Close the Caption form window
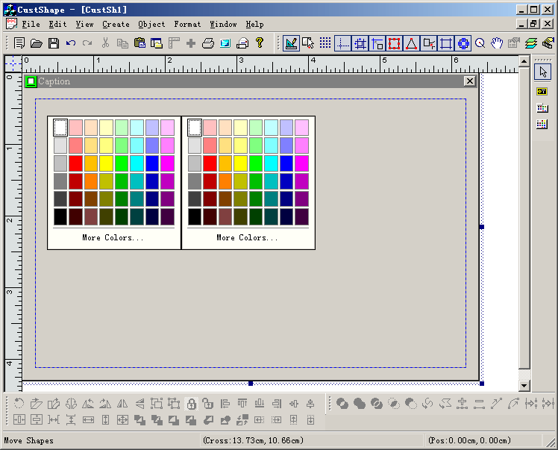 click(x=470, y=81)
